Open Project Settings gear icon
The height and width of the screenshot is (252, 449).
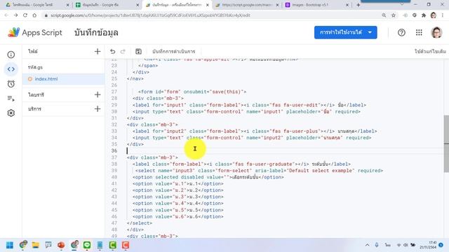(x=11, y=113)
